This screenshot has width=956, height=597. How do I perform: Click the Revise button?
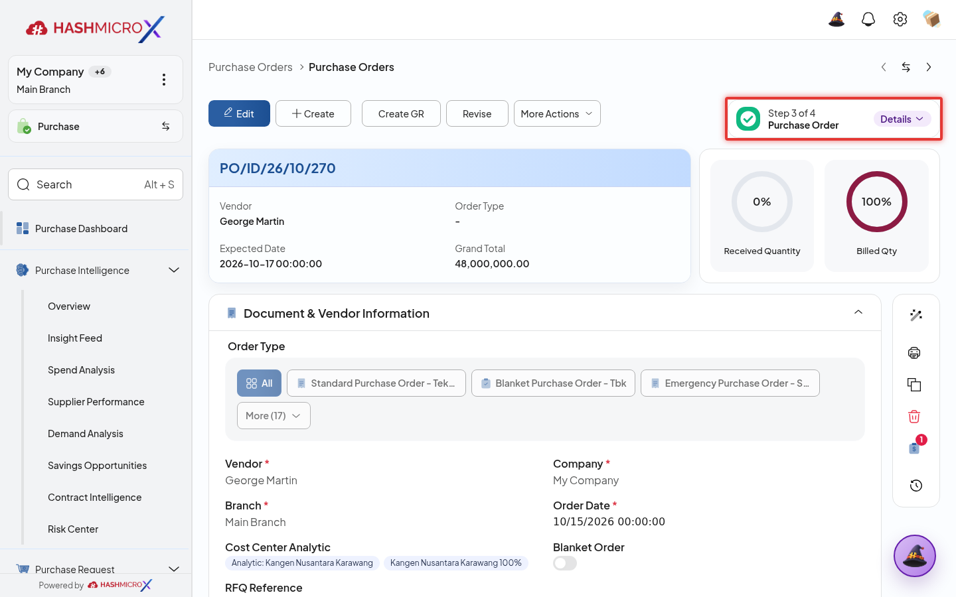click(x=477, y=113)
